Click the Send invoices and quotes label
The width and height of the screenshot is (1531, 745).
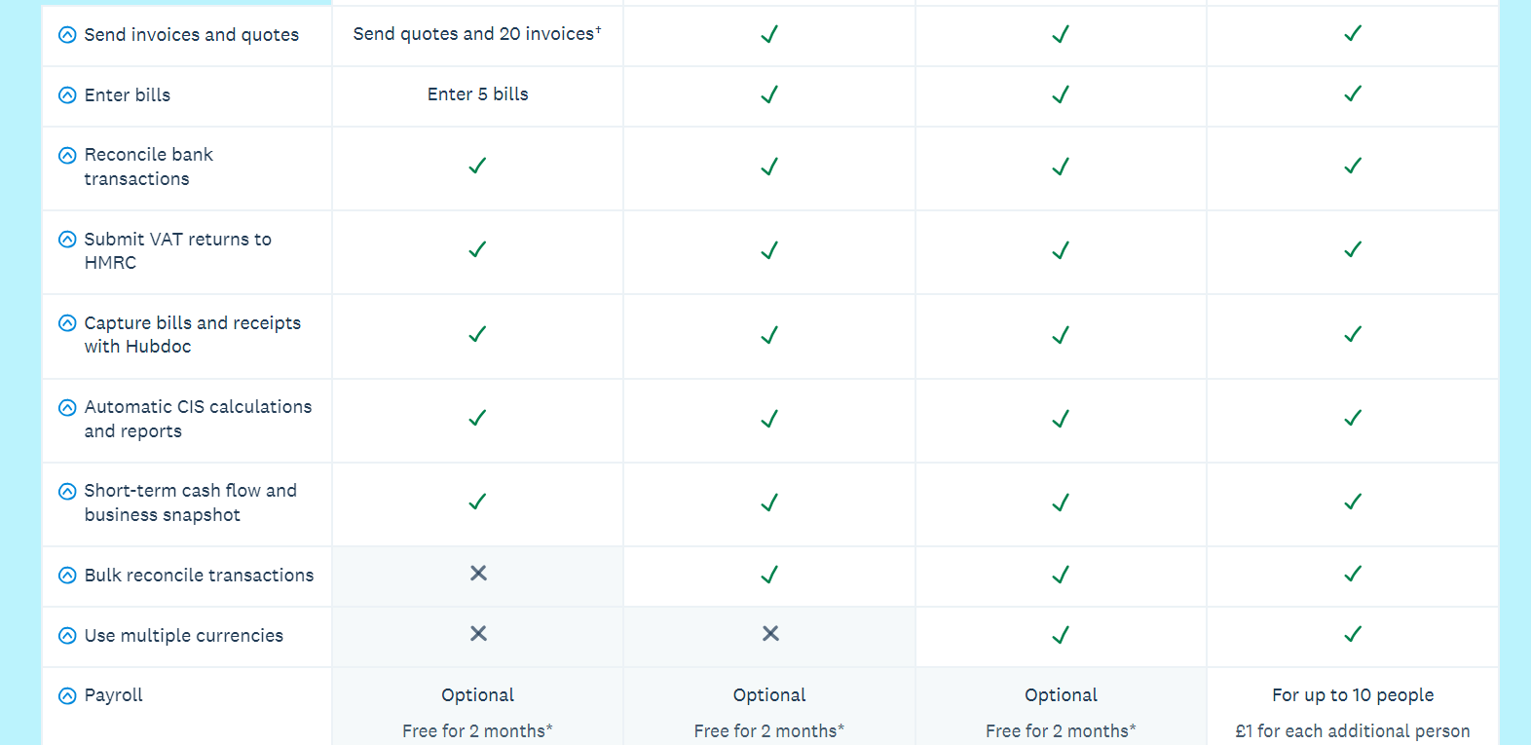[191, 35]
